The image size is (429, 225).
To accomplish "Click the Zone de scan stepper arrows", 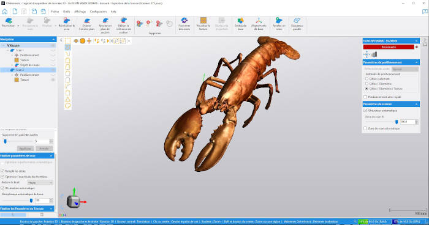I will pos(416,122).
